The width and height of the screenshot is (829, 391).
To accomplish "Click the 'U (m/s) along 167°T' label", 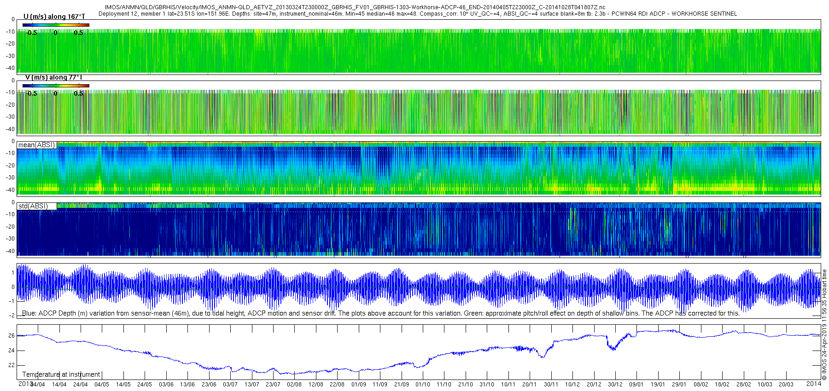I will pos(54,17).
